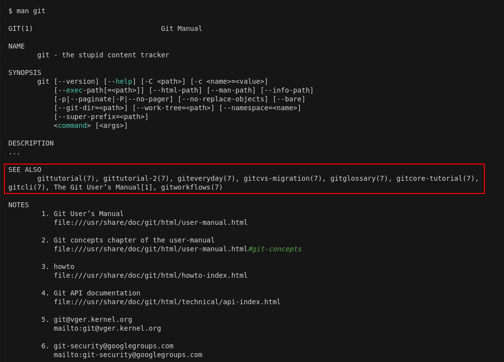Image resolution: width=504 pixels, height=362 pixels.
Task: Click the DESCRIPTION heading
Action: (31, 144)
